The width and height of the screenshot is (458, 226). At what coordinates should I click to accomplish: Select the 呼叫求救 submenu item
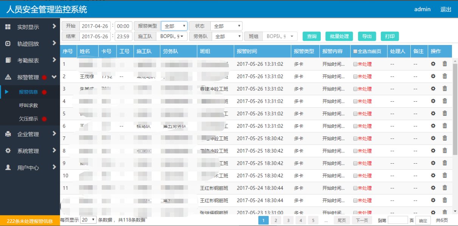pyautogui.click(x=28, y=105)
